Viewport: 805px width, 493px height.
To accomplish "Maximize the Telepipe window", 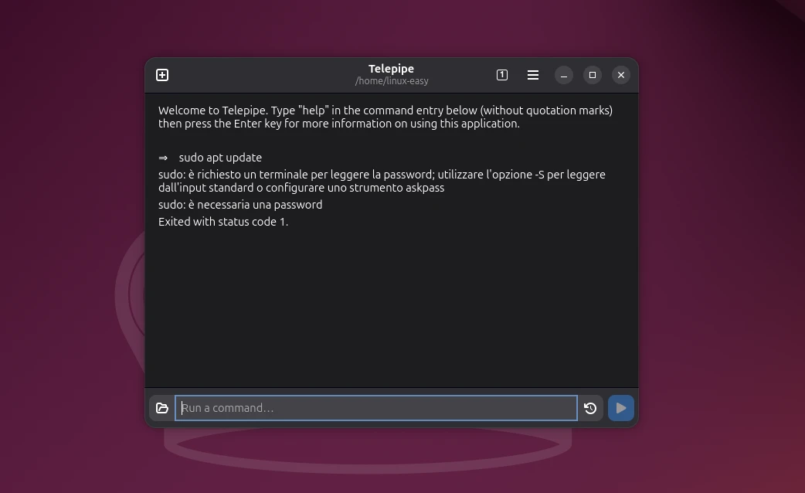I will click(x=593, y=75).
